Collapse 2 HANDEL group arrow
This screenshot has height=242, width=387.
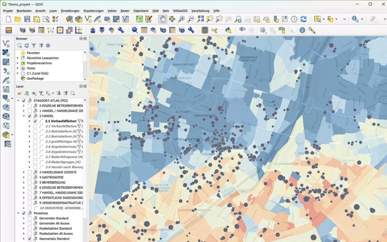pos(24,116)
